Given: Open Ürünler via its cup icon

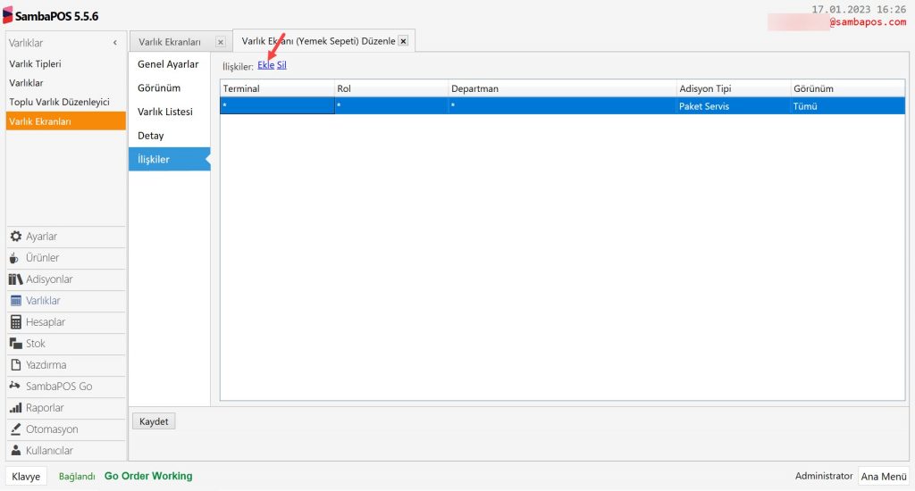Looking at the screenshot, I should pos(16,258).
